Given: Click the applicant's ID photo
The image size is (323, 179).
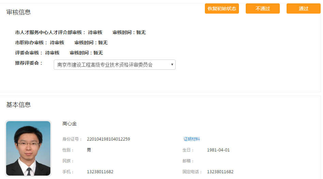Looking at the screenshot, I should [28, 148].
